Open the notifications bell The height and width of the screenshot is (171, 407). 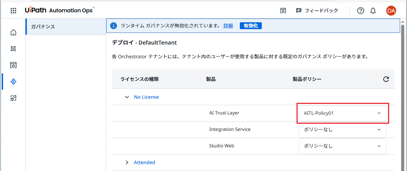pos(373,11)
